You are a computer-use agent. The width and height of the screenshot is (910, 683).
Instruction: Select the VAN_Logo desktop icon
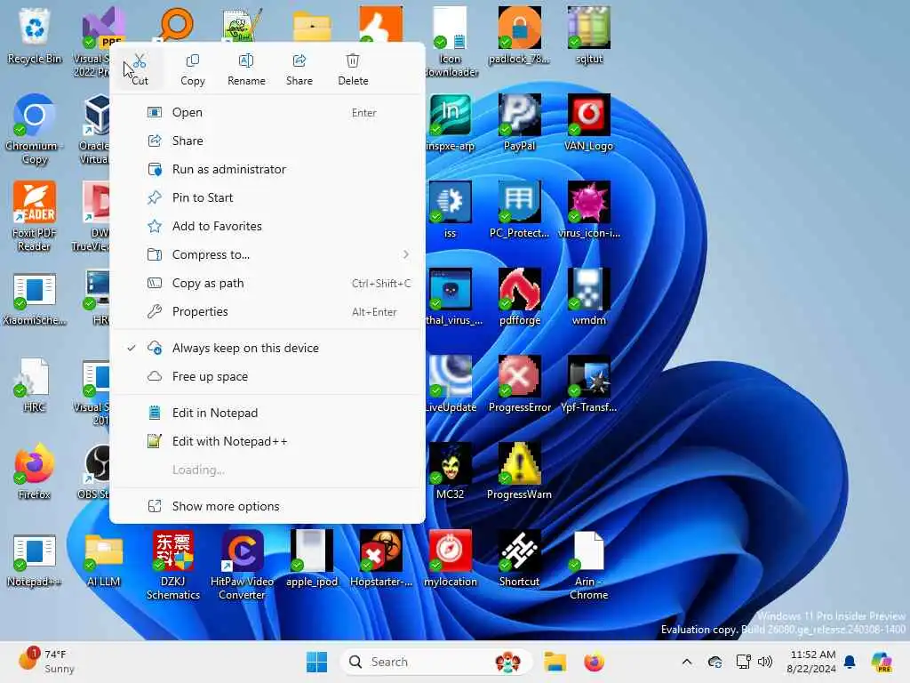(588, 123)
